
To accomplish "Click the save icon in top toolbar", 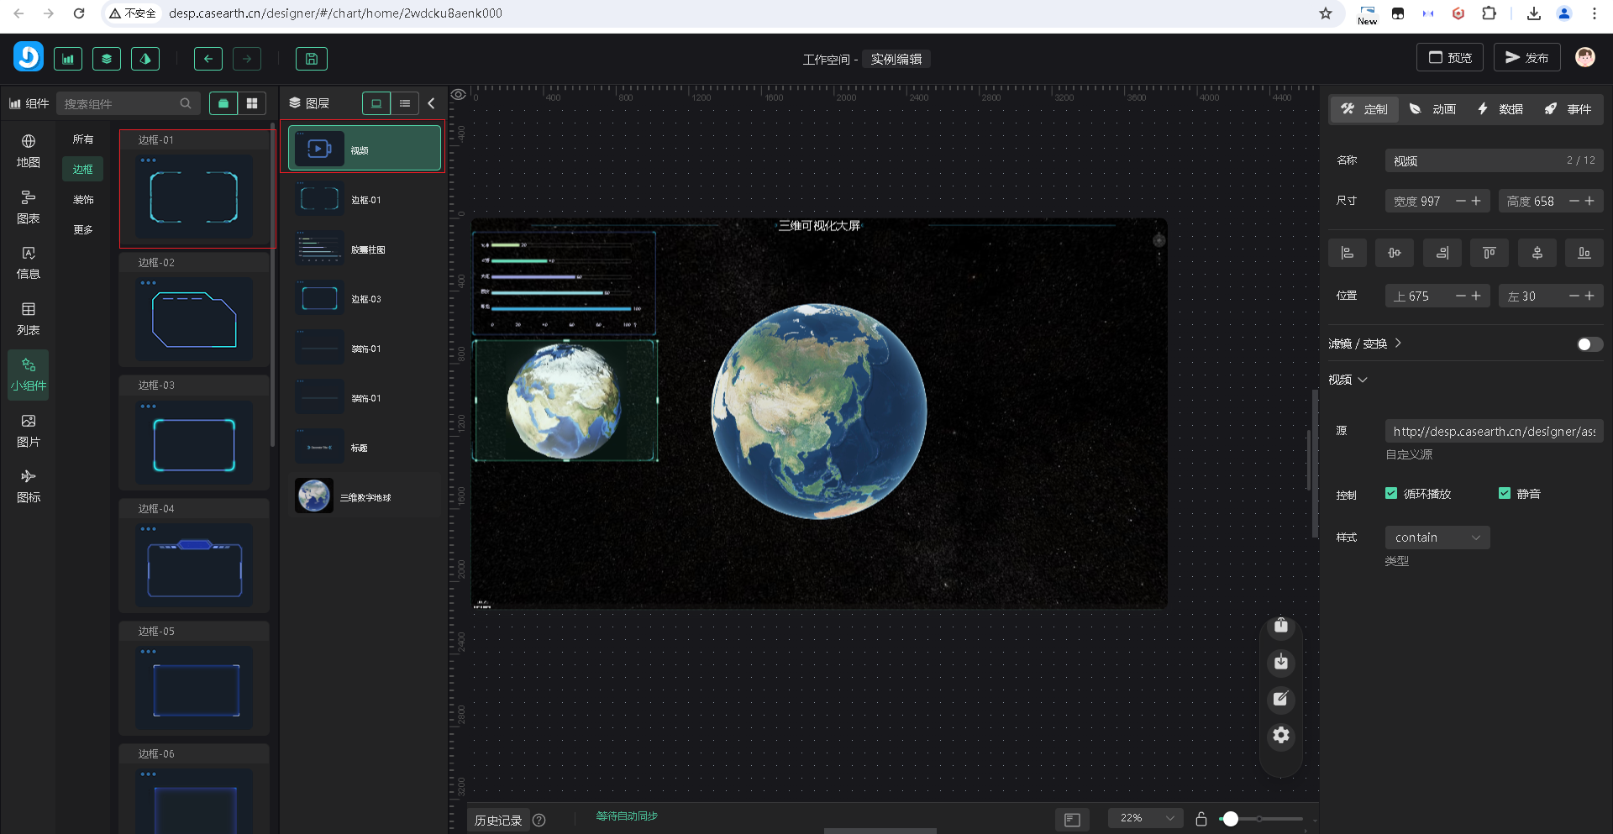I will pyautogui.click(x=311, y=59).
